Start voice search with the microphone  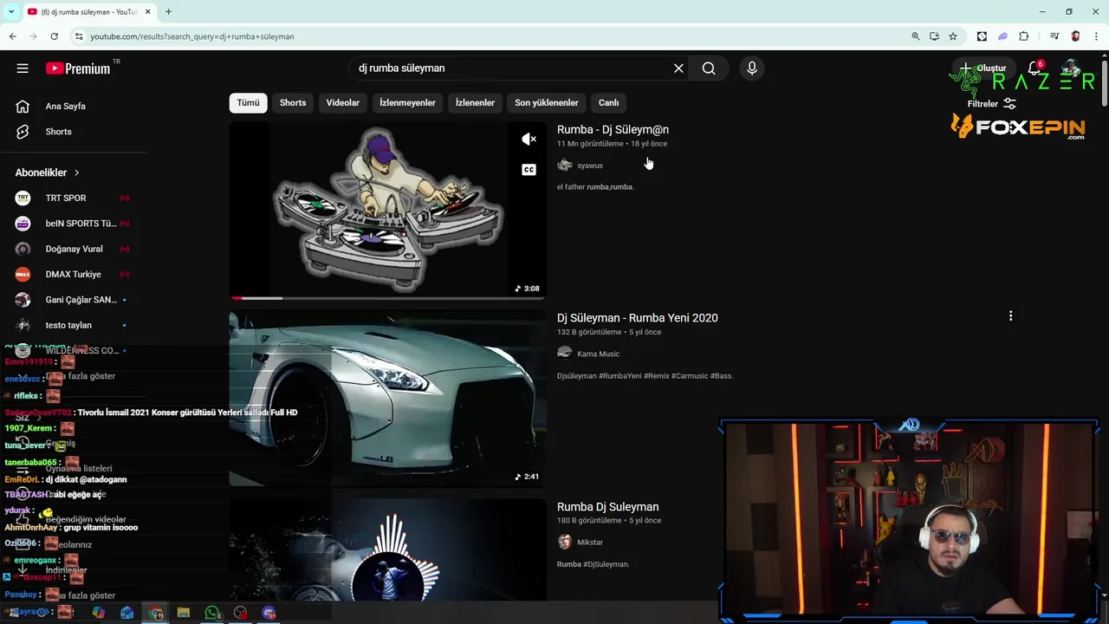coord(752,68)
